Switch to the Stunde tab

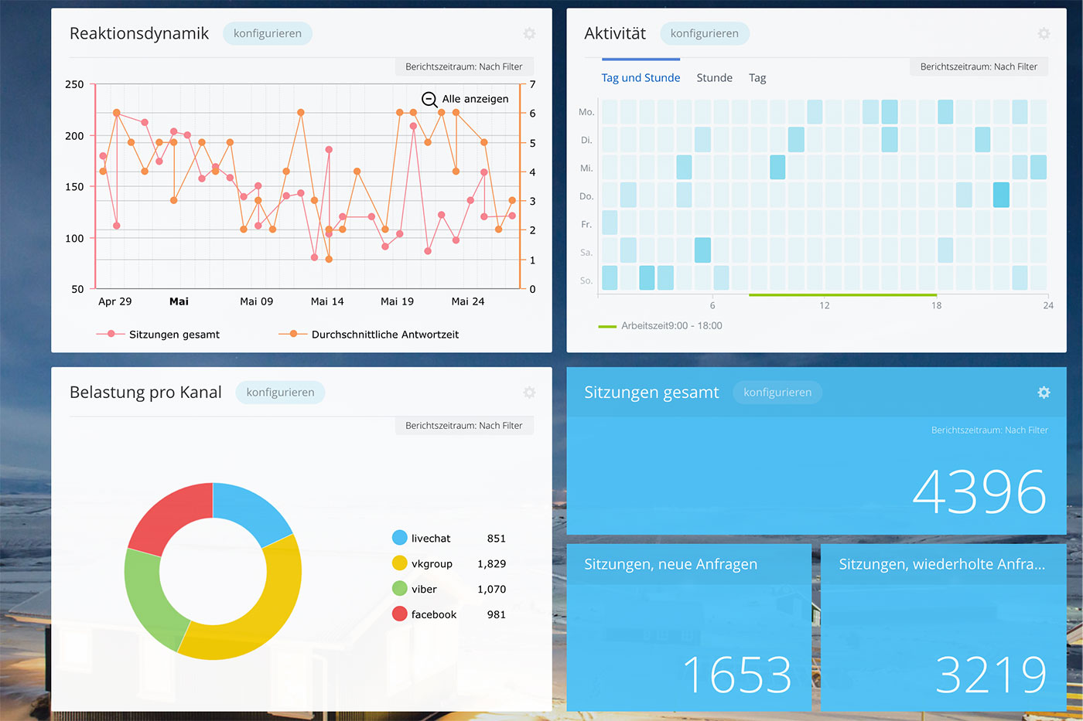pyautogui.click(x=714, y=78)
